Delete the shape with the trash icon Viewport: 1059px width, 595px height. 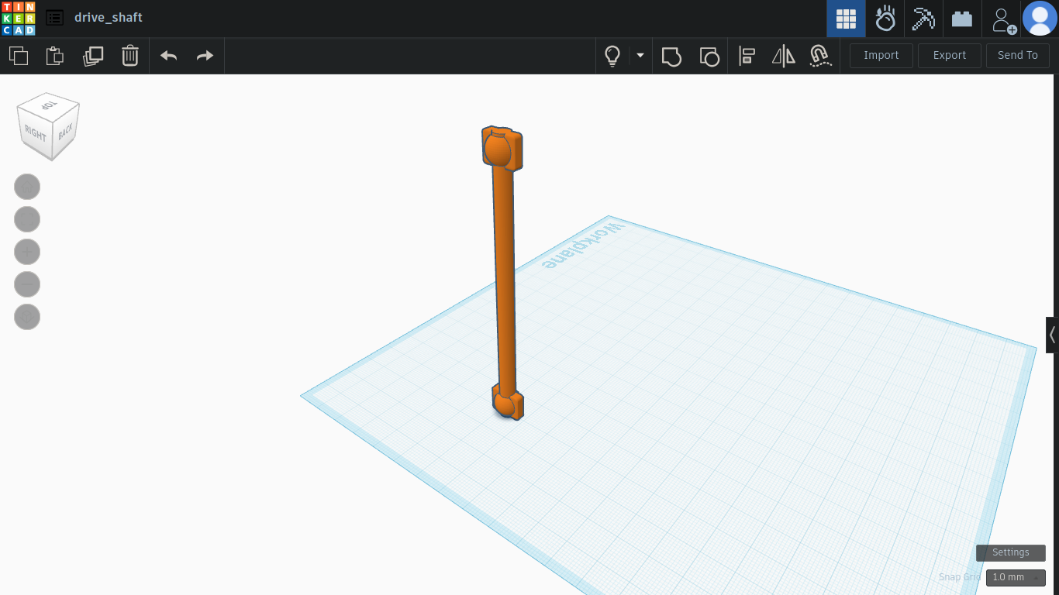click(x=130, y=56)
